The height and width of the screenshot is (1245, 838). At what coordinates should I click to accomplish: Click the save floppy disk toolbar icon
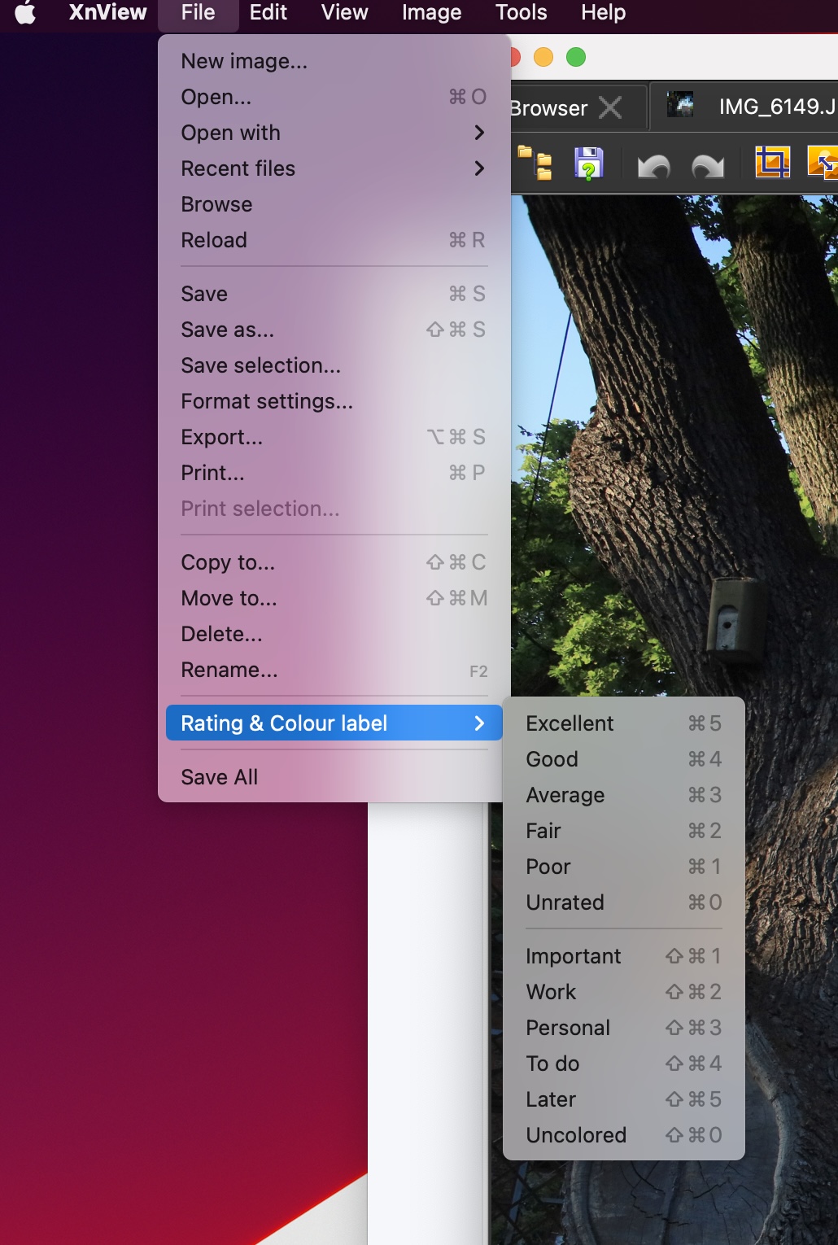[x=588, y=163]
